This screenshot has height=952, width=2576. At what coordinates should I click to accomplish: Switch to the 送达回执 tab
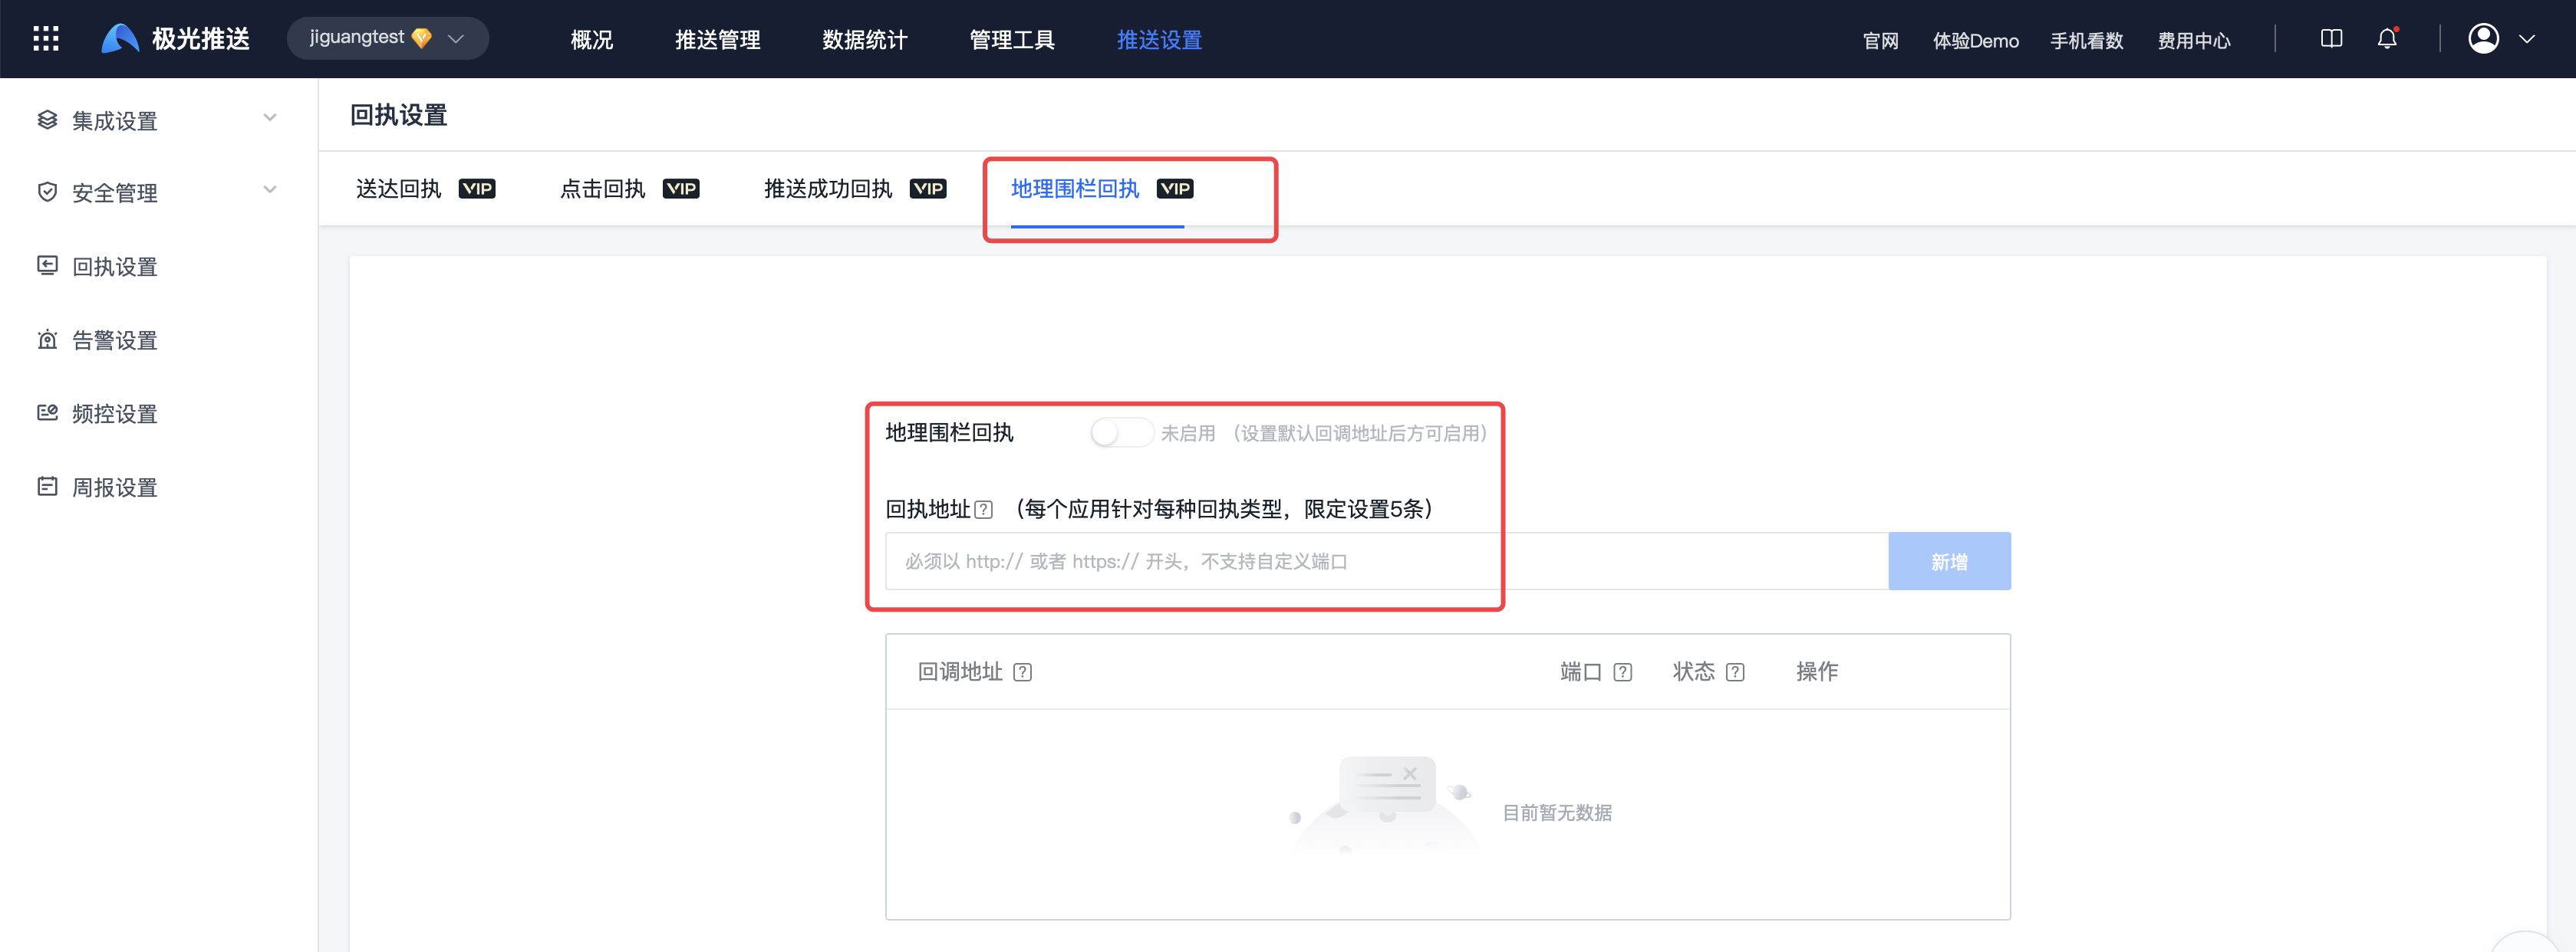click(398, 189)
